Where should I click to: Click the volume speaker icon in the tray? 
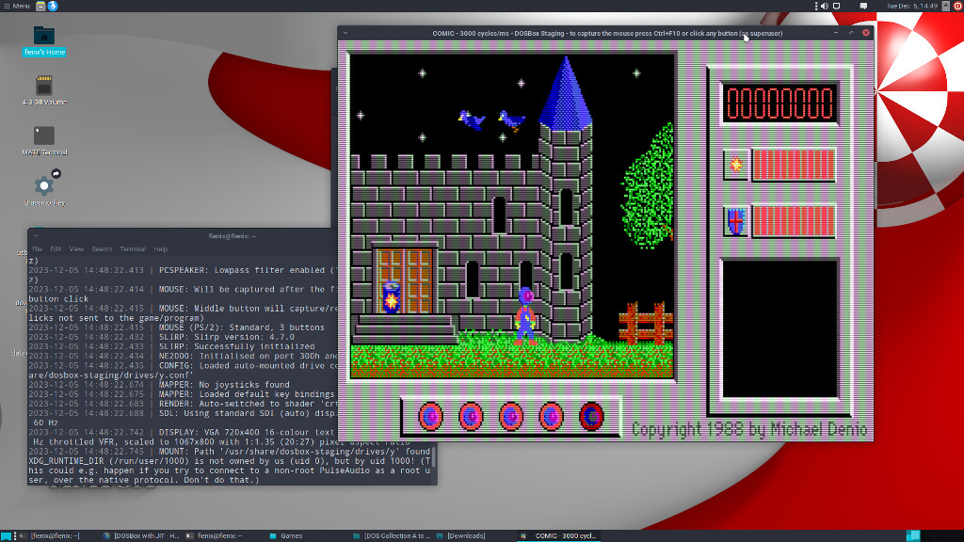tap(825, 7)
